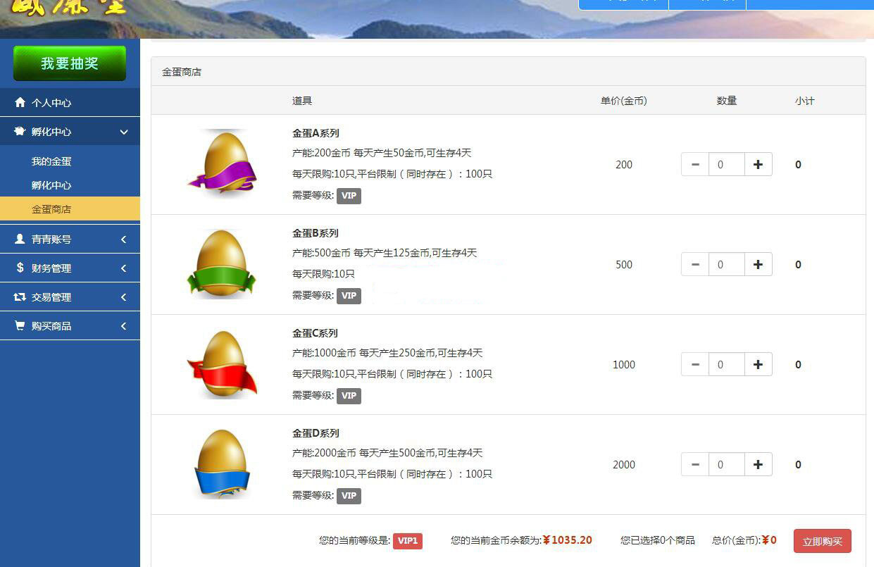Increase 金蛋A系列 quantity with plus button
The height and width of the screenshot is (567, 874).
pos(758,165)
